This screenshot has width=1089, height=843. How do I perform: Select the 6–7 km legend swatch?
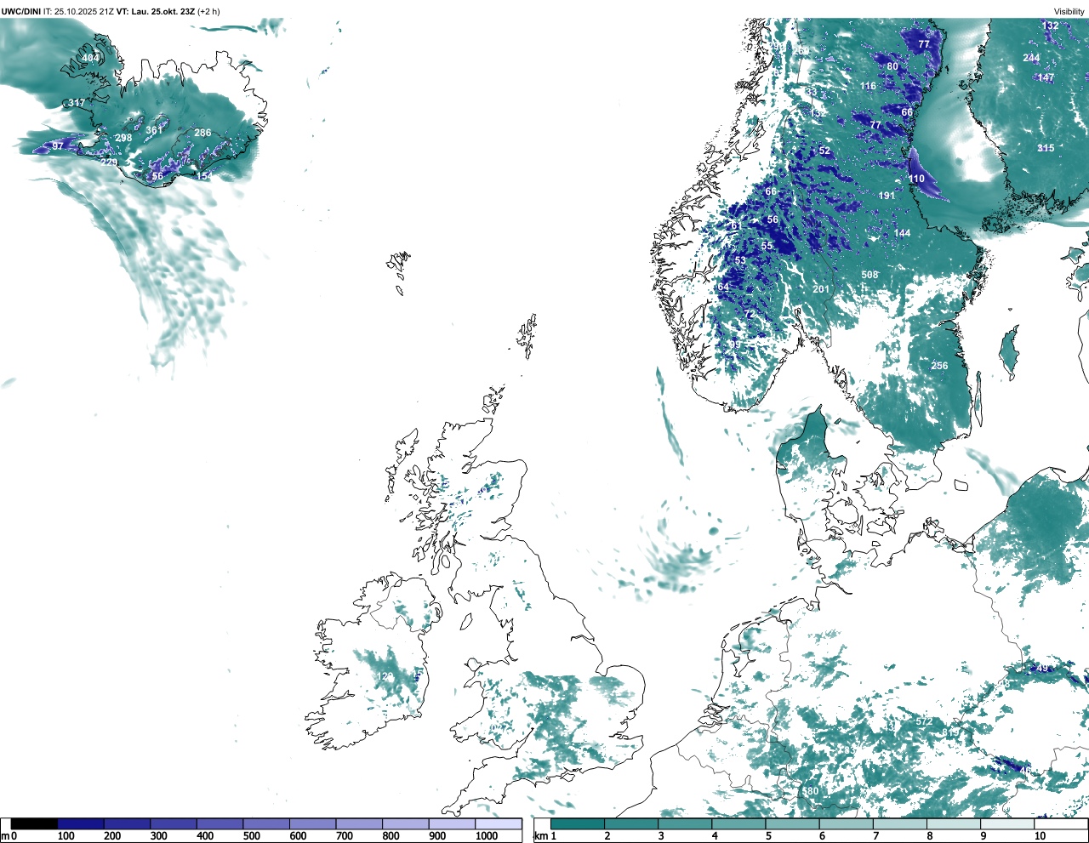tap(847, 823)
